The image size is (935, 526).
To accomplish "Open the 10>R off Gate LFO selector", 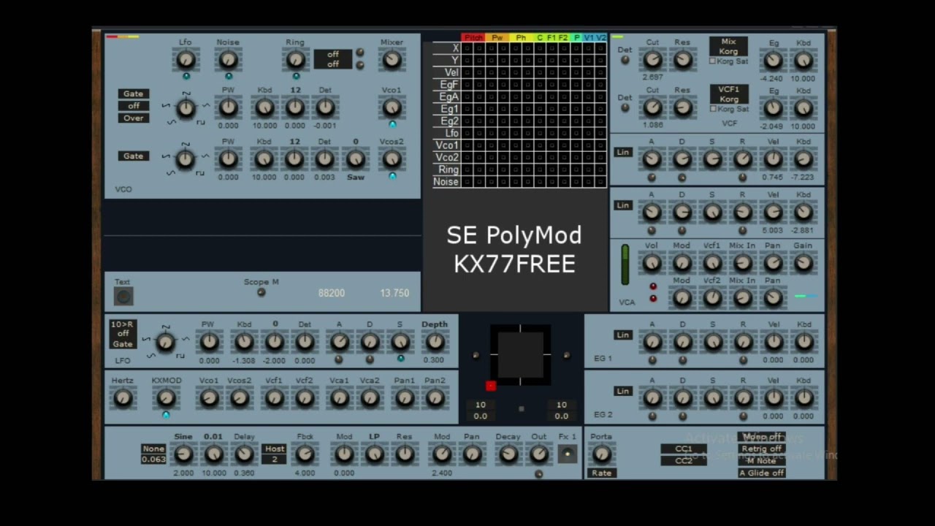I will pyautogui.click(x=123, y=334).
